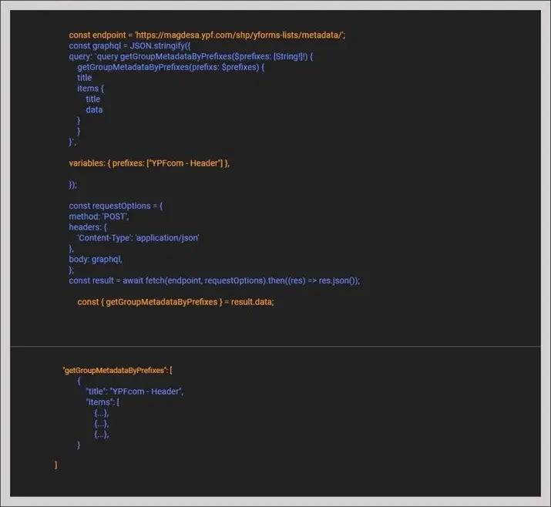Expand the last collapsed {...} item
Image resolution: width=551 pixels, height=507 pixels.
pyautogui.click(x=102, y=435)
